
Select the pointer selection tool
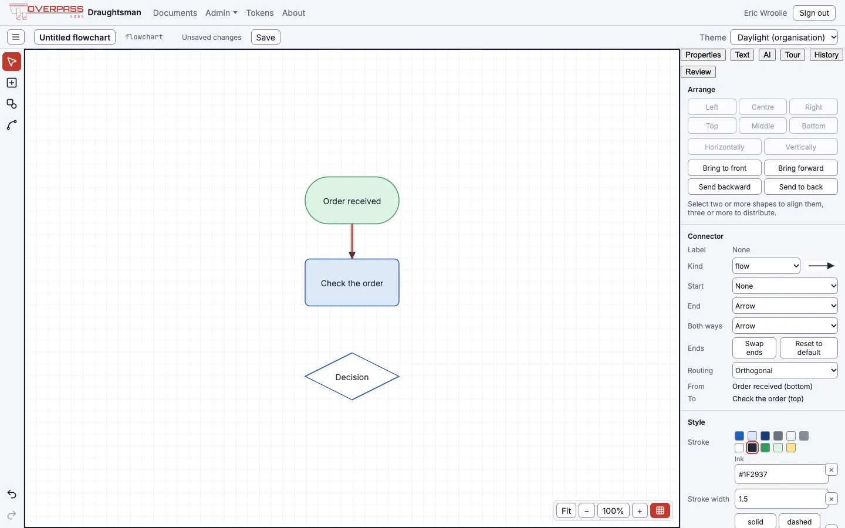click(12, 62)
